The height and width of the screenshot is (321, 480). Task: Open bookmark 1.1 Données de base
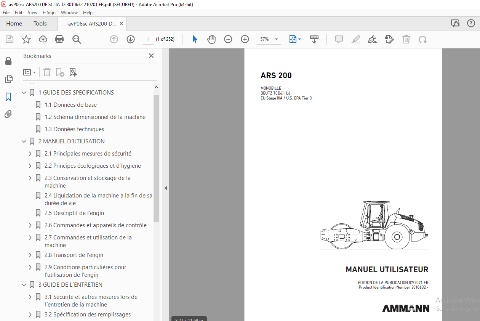click(x=71, y=105)
